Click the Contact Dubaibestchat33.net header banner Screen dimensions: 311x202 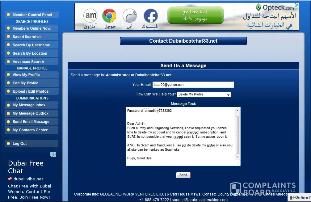pyautogui.click(x=183, y=41)
